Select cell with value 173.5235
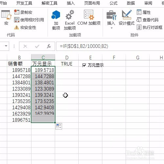 (43, 101)
